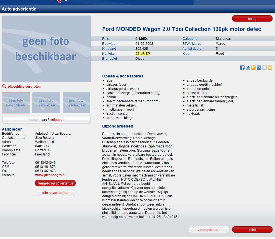Click the BTW / Marge value Marge

pos(220,44)
